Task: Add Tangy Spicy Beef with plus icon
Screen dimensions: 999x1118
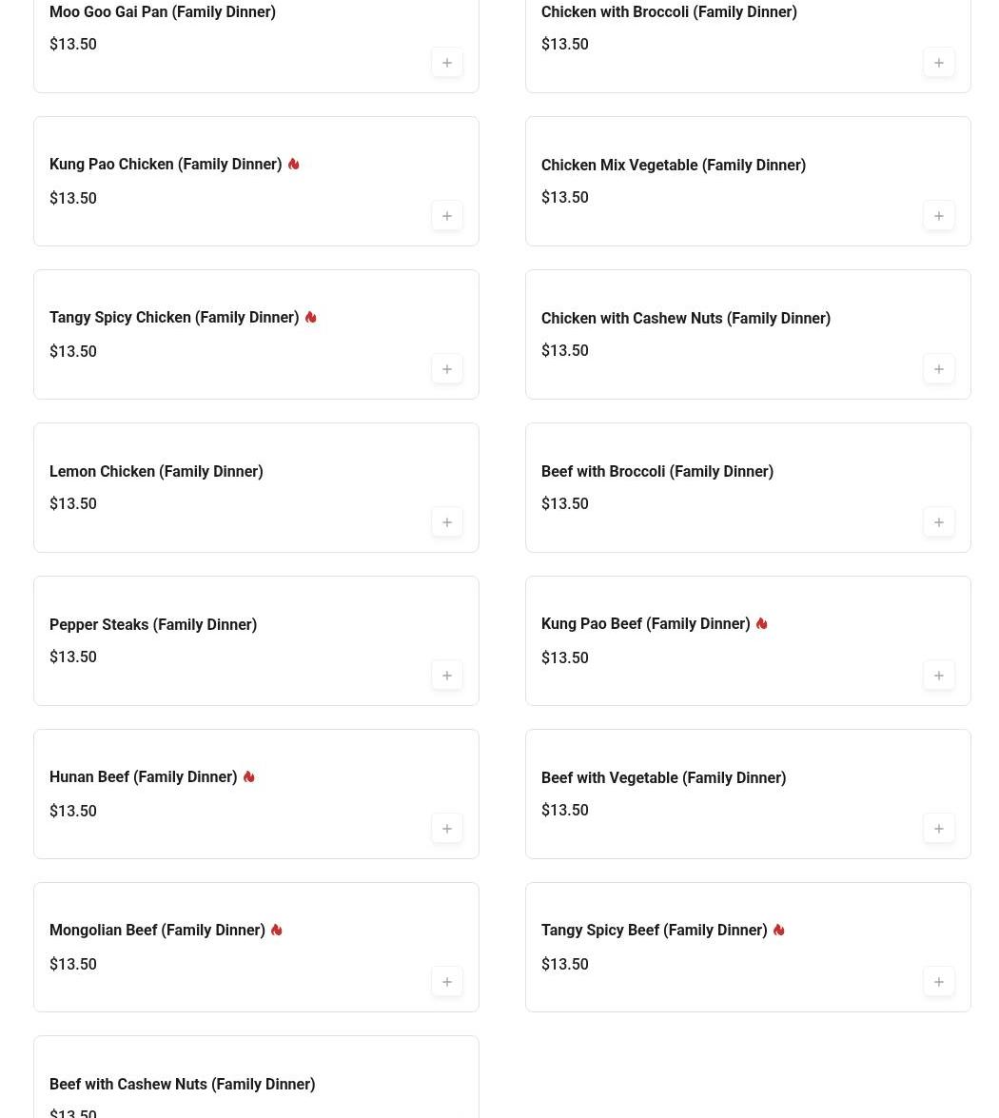Action: 939,982
